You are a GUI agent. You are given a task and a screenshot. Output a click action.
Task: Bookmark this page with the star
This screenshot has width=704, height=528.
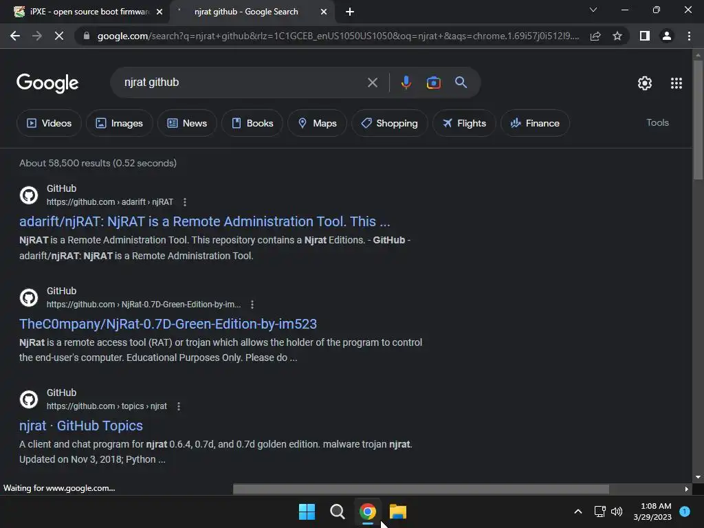coord(617,36)
